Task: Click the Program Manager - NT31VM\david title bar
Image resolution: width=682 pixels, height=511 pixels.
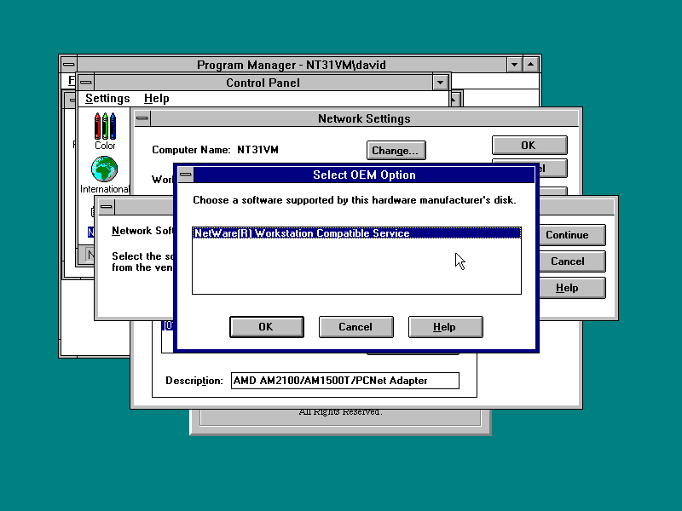Action: (x=292, y=65)
